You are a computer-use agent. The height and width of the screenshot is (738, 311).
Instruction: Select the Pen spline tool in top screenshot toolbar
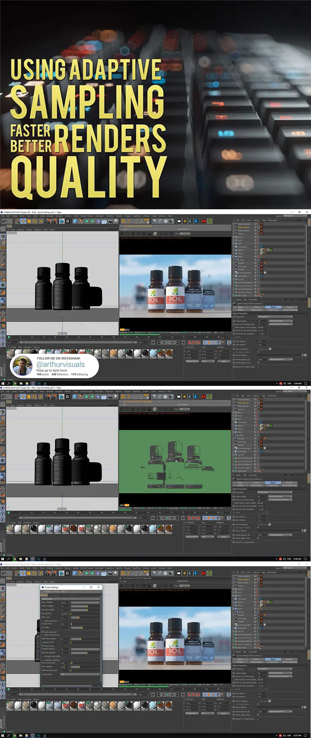click(x=81, y=221)
